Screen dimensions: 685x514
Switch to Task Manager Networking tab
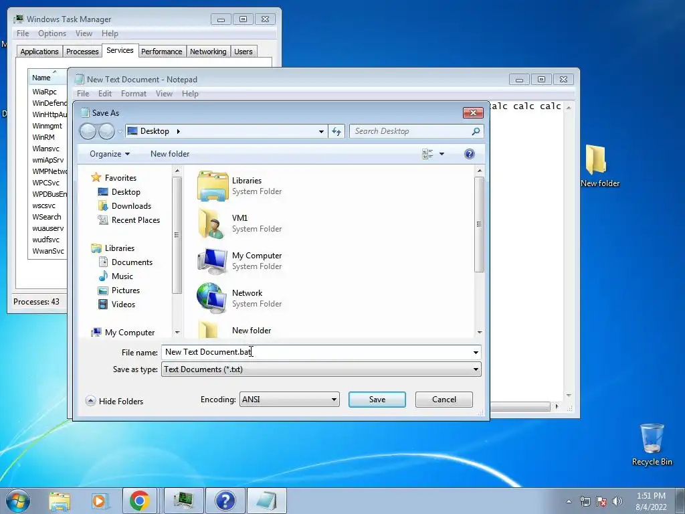208,52
